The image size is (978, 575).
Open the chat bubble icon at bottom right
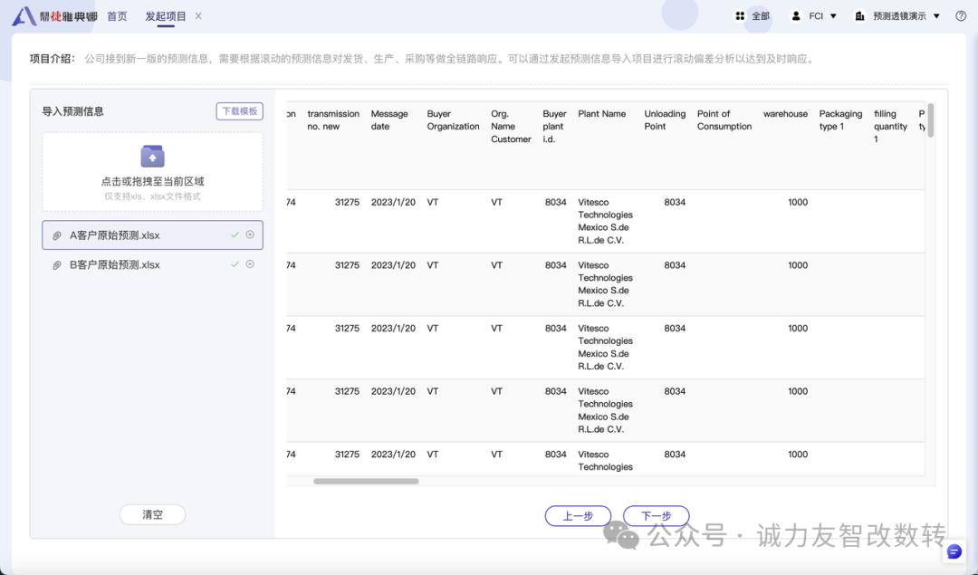[x=954, y=551]
